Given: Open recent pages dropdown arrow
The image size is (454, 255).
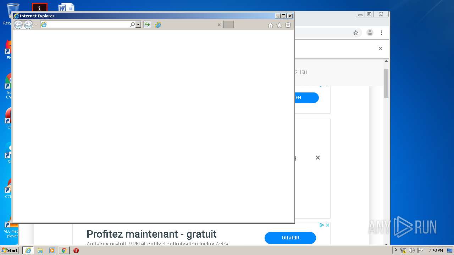Looking at the screenshot, I should pos(36,25).
